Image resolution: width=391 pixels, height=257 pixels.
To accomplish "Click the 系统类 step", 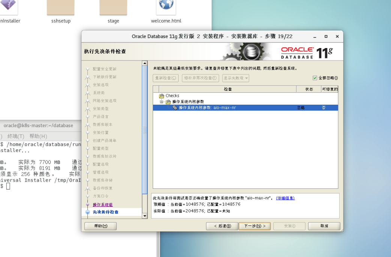I will (98, 93).
